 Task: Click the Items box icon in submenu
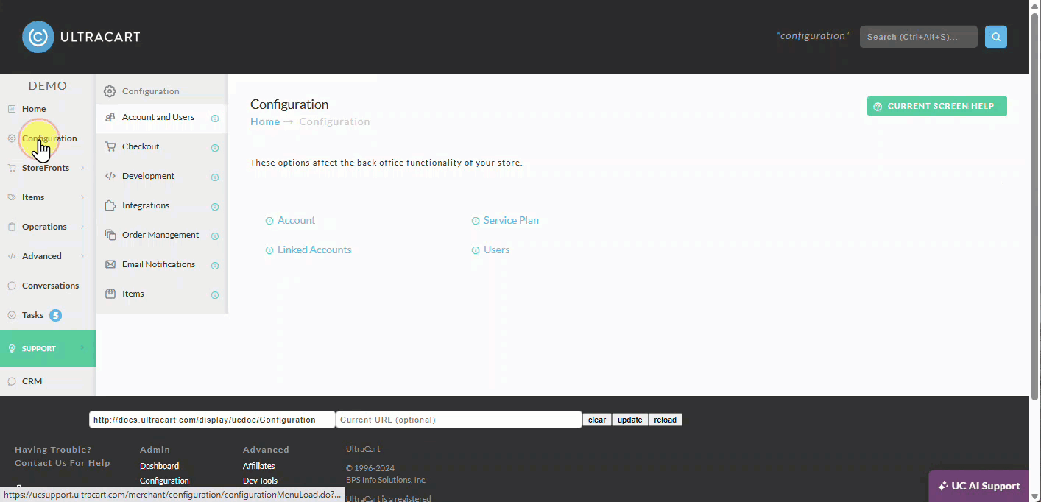(110, 294)
